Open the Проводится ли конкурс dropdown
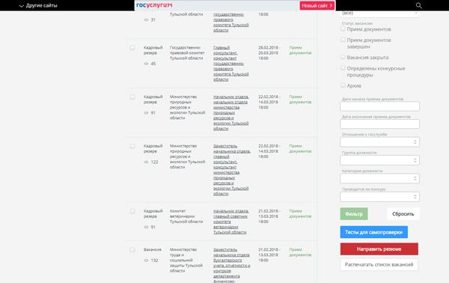 tap(379, 197)
